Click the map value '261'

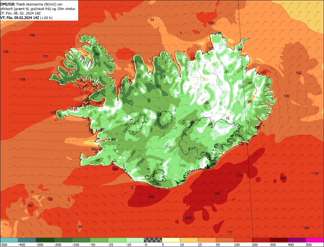[x=283, y=178]
